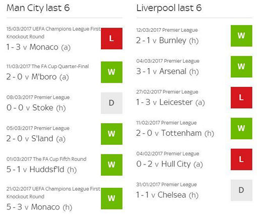Screen dimensions: 257x216
Task: Click the green W badge beside Burnley
Action: point(241,36)
